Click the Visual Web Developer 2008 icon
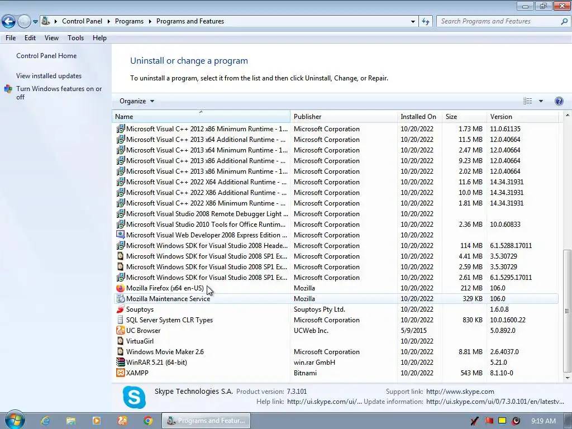 [x=120, y=235]
